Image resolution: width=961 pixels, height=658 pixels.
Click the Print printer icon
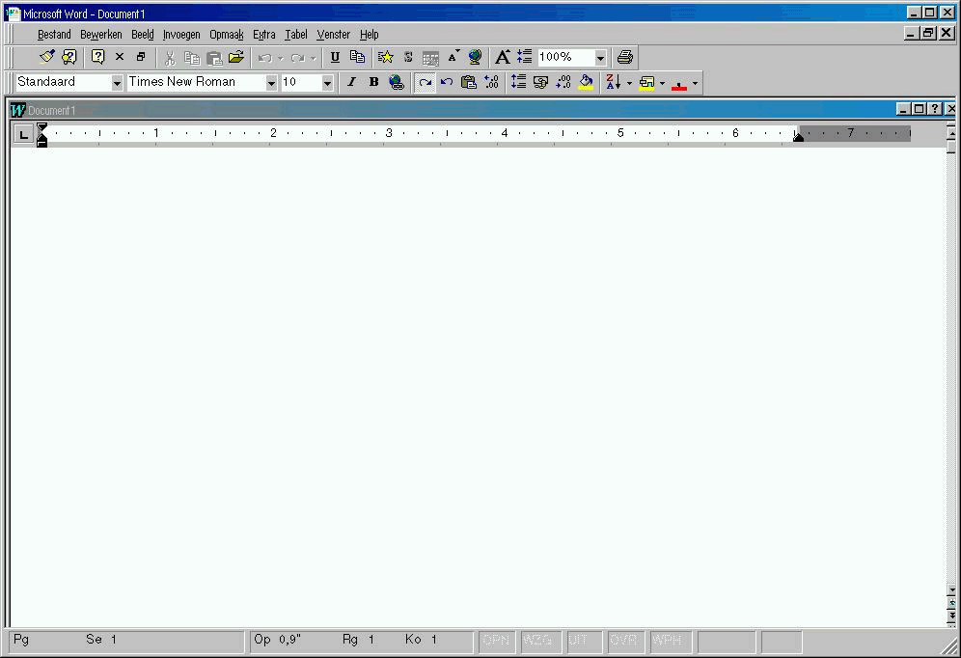point(624,57)
